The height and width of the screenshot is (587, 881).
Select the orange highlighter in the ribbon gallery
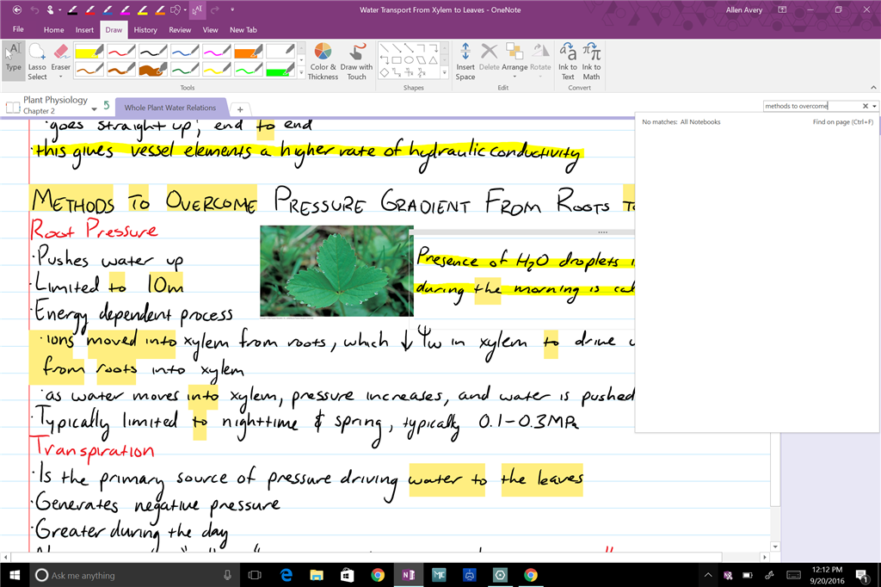pos(249,52)
